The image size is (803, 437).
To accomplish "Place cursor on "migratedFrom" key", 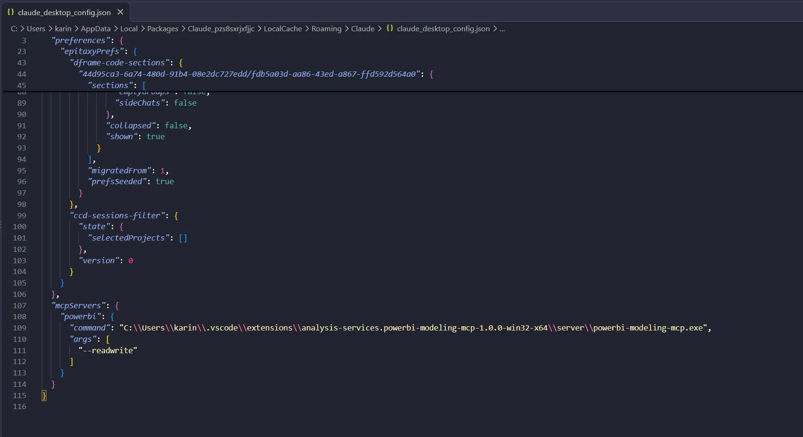I will pos(119,170).
